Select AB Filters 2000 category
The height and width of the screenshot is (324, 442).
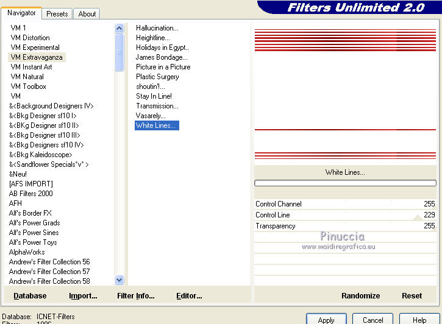[30, 194]
